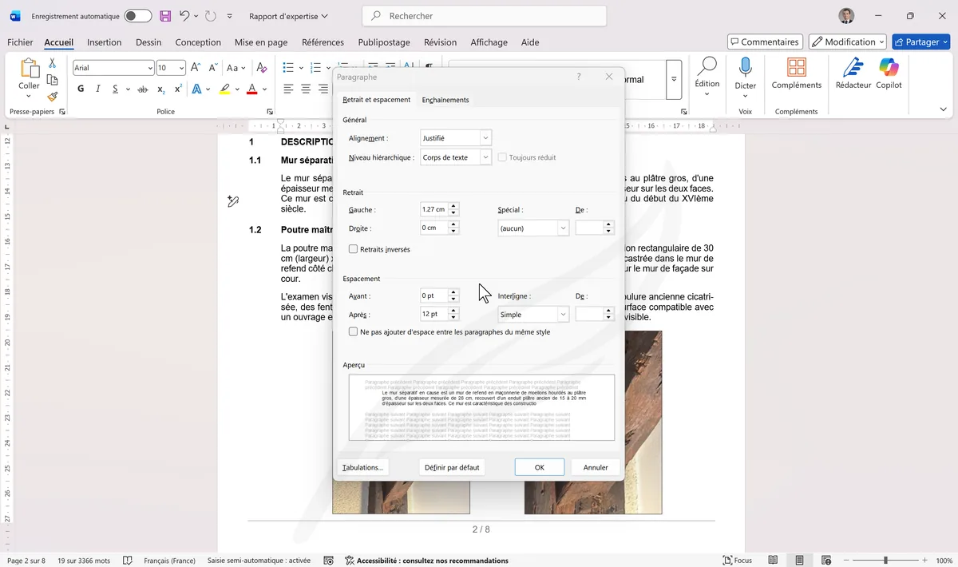
Task: Open the Interligne dropdown set to Simple
Action: click(x=532, y=314)
